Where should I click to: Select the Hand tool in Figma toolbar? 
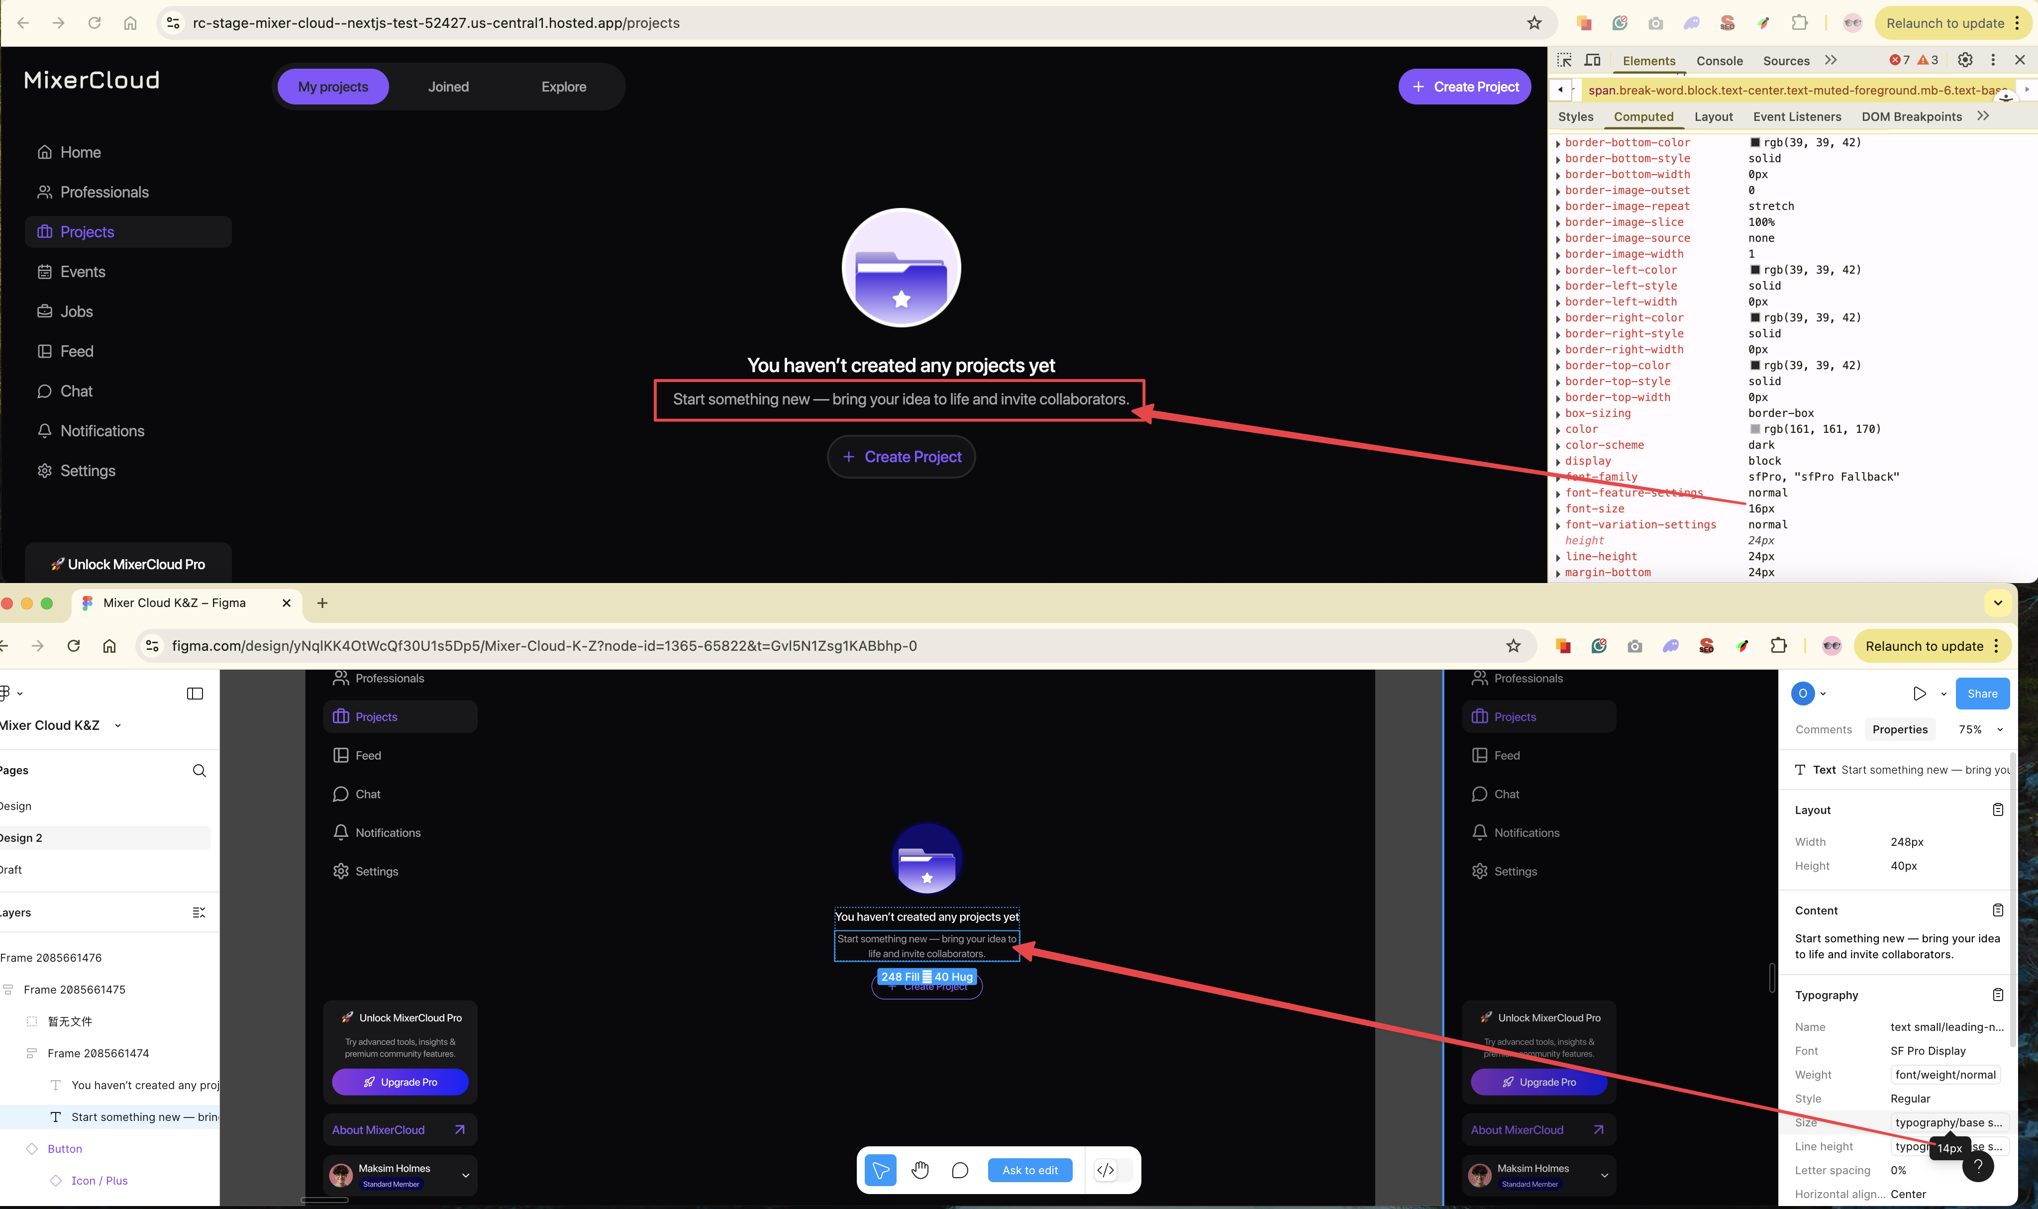click(920, 1170)
